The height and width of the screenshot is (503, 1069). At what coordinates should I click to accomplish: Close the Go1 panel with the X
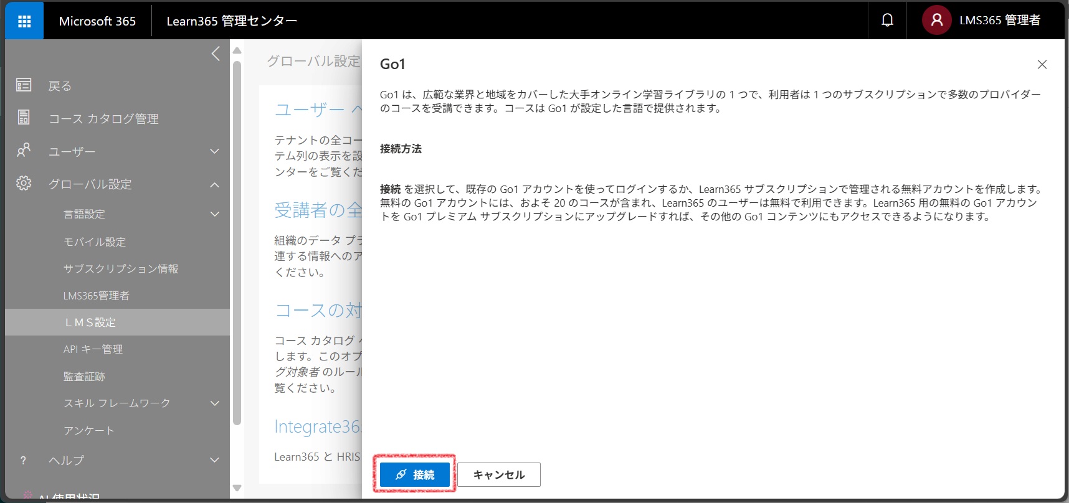[1042, 65]
